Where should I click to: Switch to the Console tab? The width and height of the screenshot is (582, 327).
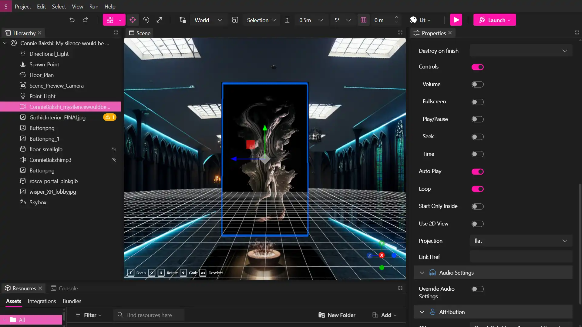coord(64,288)
